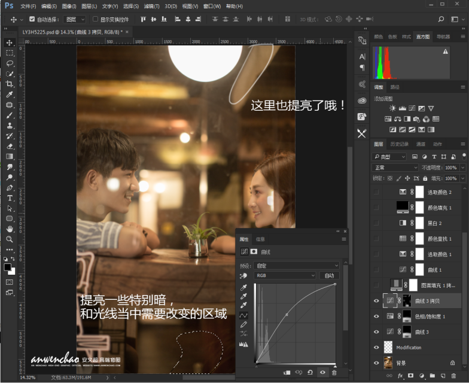Add layer mask at Layers panel bottom
This screenshot has height=383, width=469.
pyautogui.click(x=410, y=376)
